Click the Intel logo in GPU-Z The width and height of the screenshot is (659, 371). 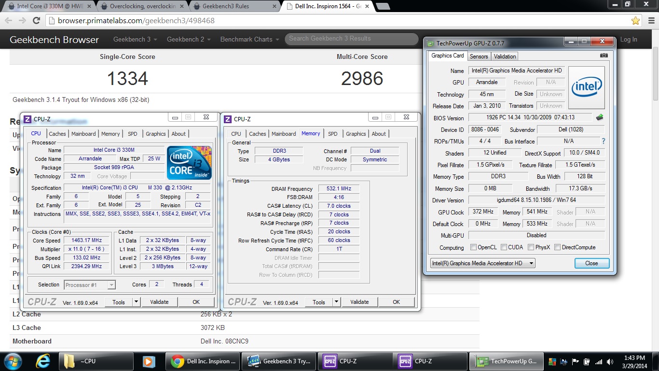pos(586,87)
